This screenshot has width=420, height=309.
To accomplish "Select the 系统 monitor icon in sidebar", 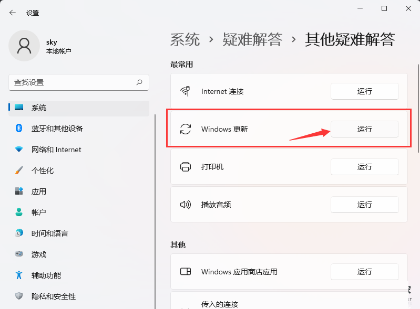I will (19, 108).
